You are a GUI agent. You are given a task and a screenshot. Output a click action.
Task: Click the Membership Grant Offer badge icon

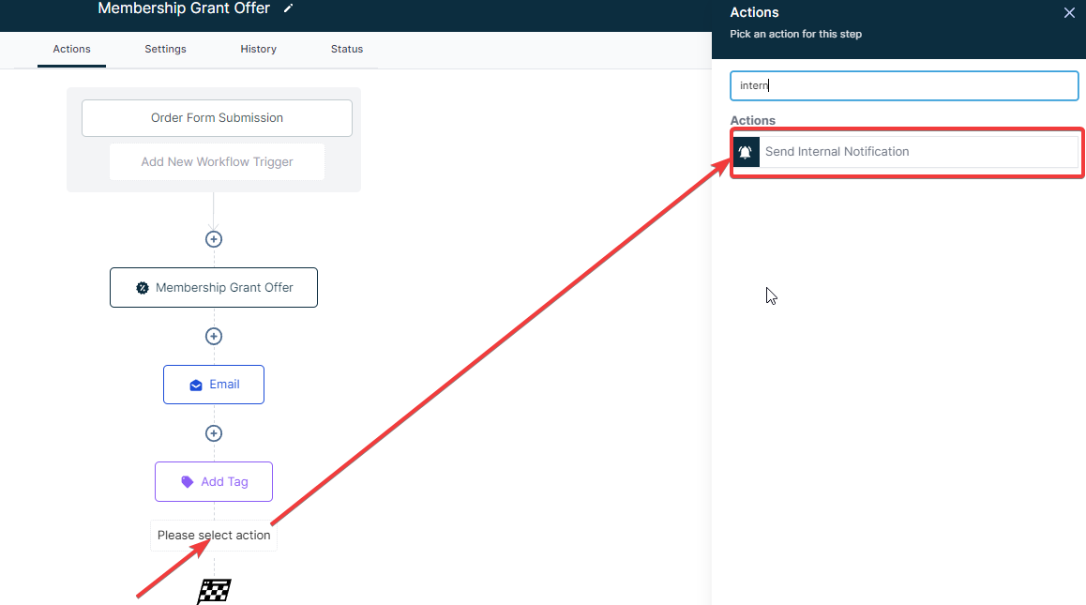pos(142,288)
